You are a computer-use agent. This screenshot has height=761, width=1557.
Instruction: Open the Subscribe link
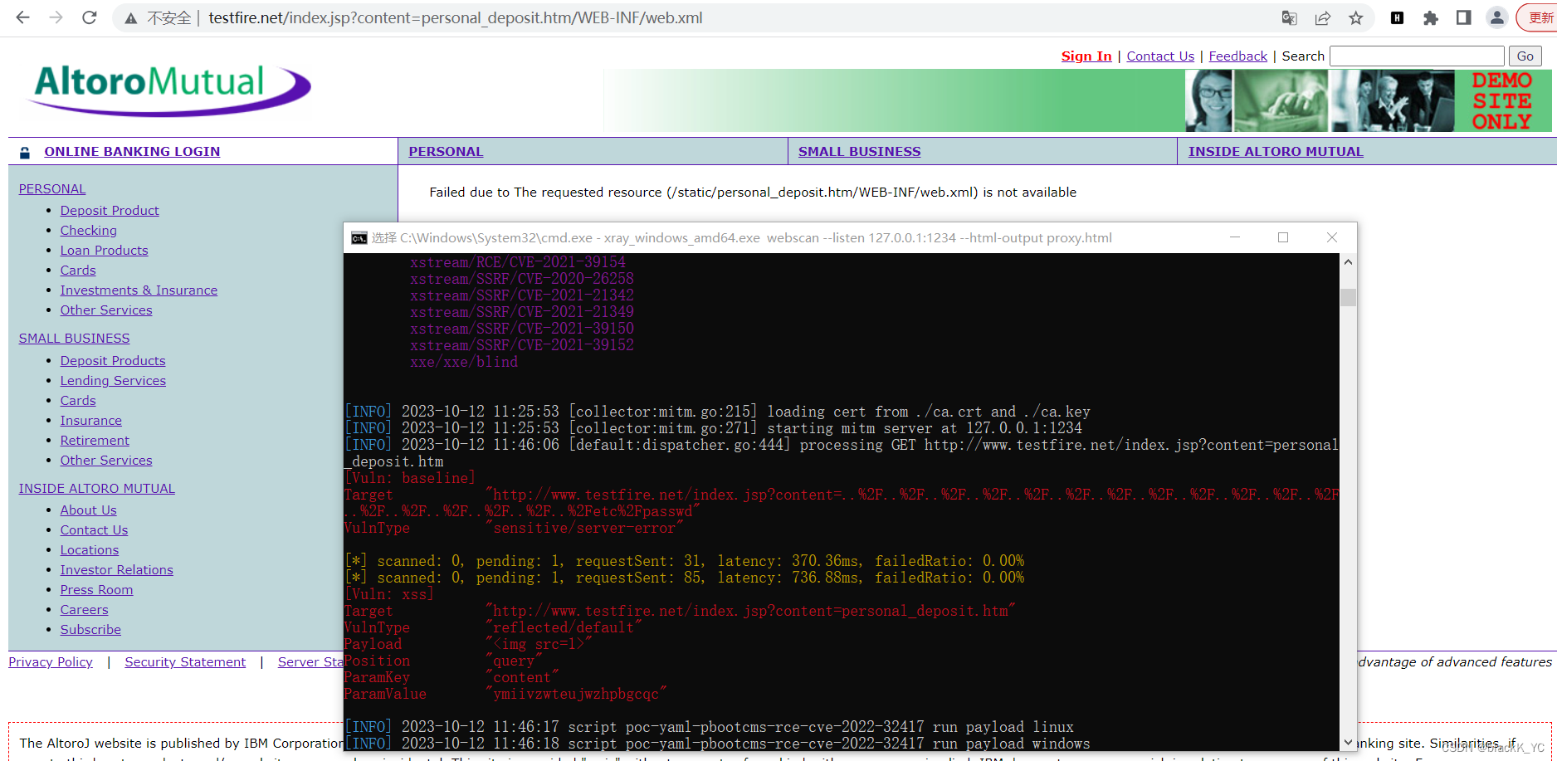[90, 630]
